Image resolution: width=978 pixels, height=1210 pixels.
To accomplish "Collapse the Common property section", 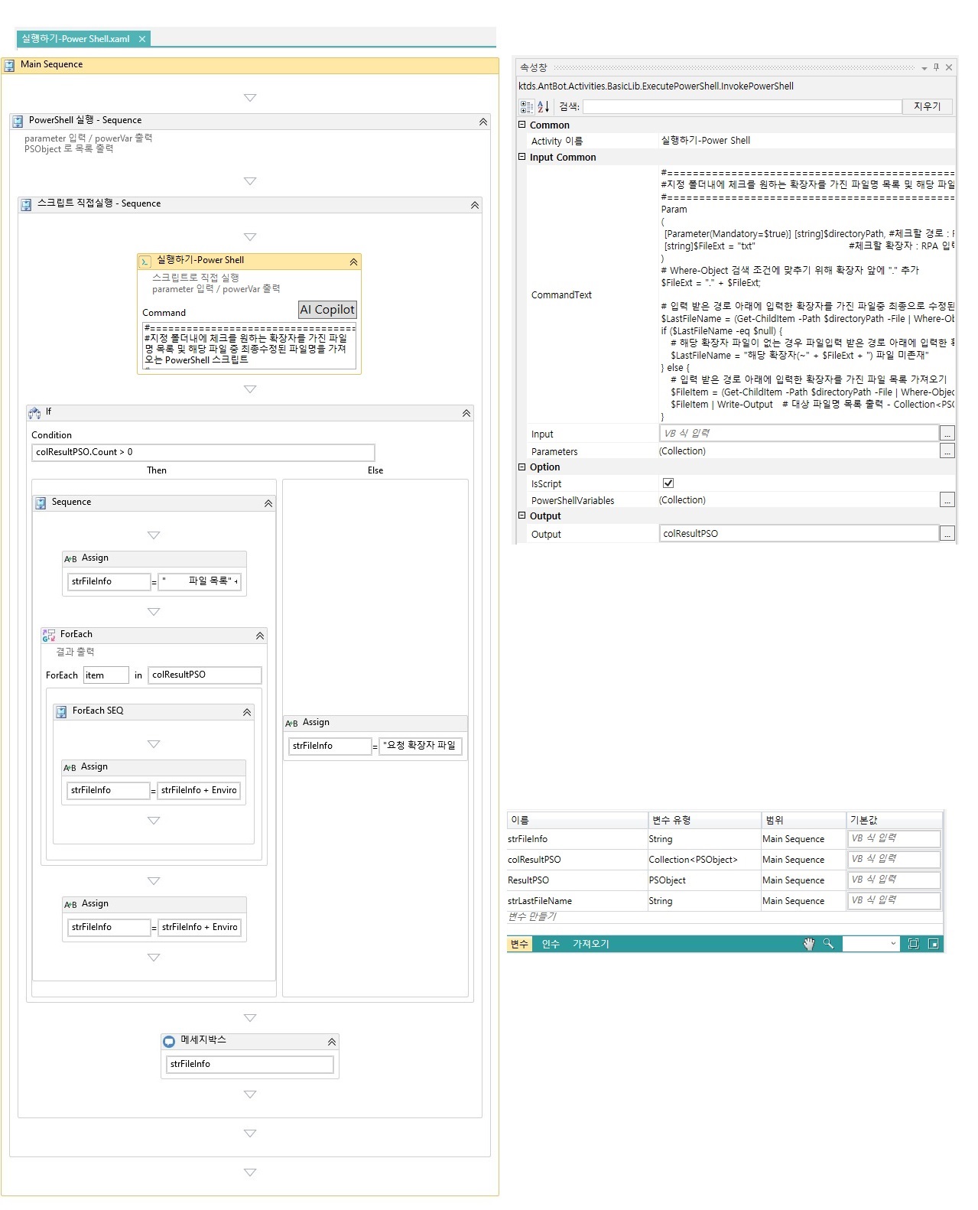I will (x=522, y=125).
